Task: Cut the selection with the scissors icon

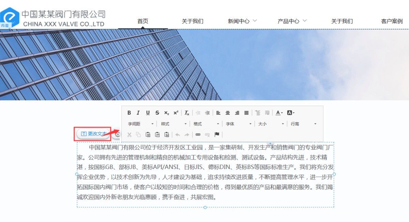Action: [129, 135]
